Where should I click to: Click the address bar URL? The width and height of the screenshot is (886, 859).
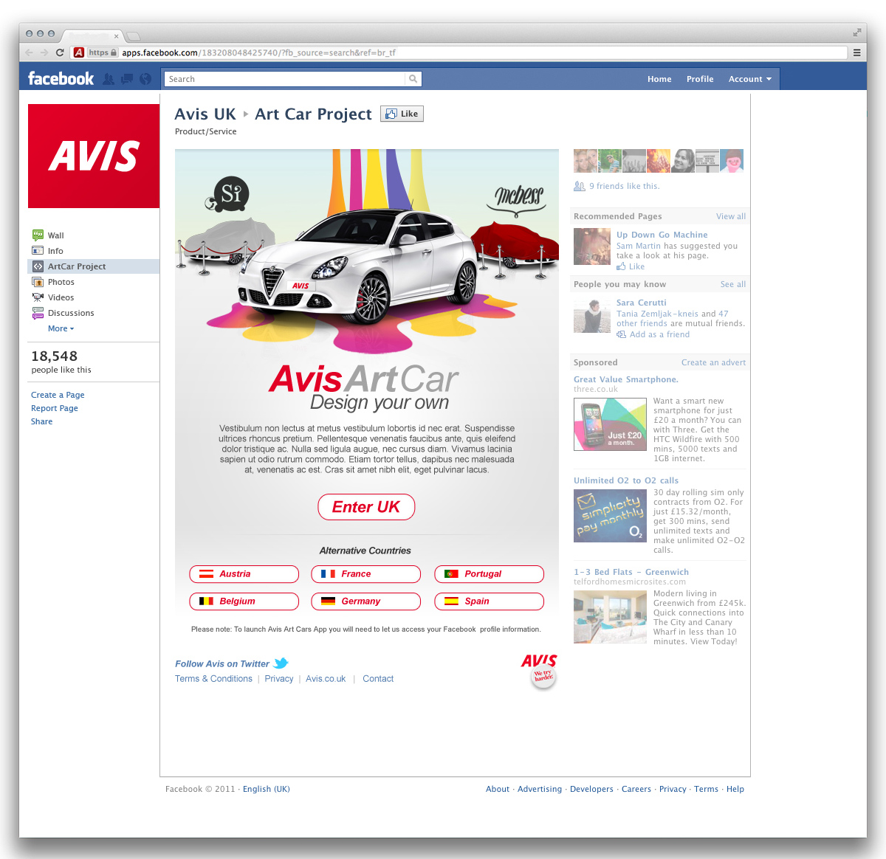[258, 52]
